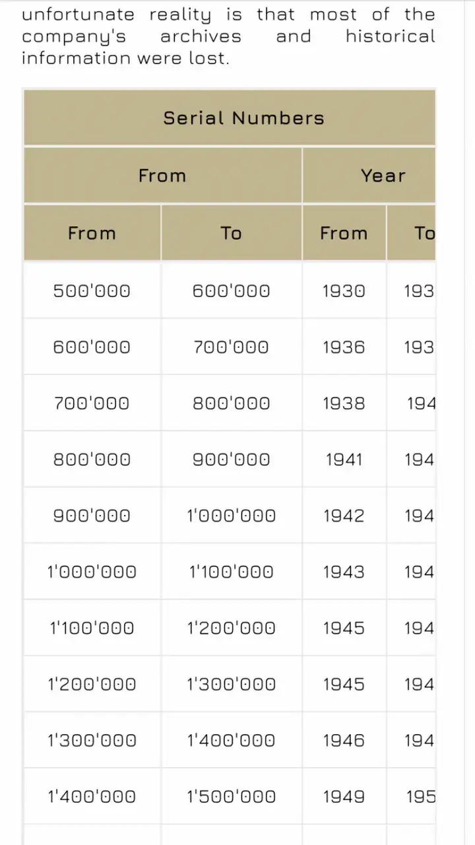475x845 pixels.
Task: Click the To sub-header over 600'000
Action: tap(232, 233)
